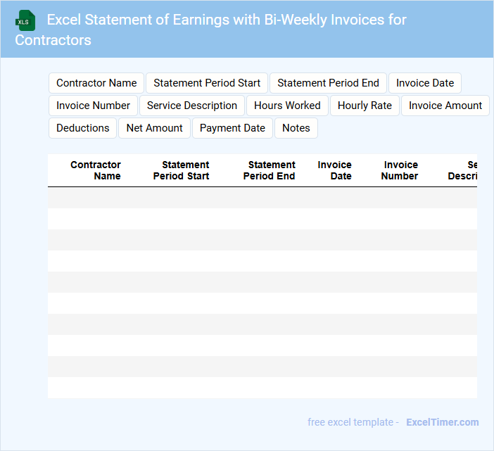Click the Statement Period End column header
Viewport: 494px width, 451px height.
(x=270, y=170)
